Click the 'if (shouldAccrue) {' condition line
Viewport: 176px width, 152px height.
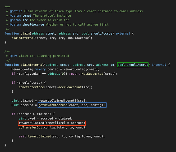[29, 83]
